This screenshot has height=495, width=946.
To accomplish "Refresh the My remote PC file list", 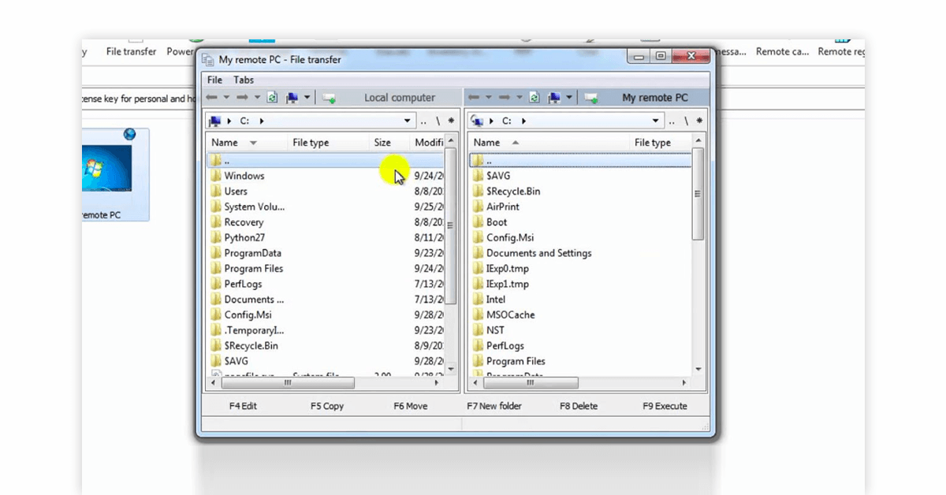I will [x=534, y=98].
